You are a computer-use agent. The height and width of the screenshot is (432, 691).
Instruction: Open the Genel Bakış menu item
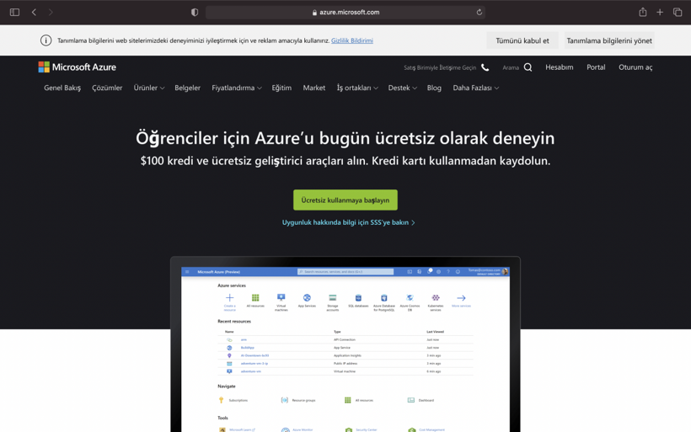coord(62,88)
